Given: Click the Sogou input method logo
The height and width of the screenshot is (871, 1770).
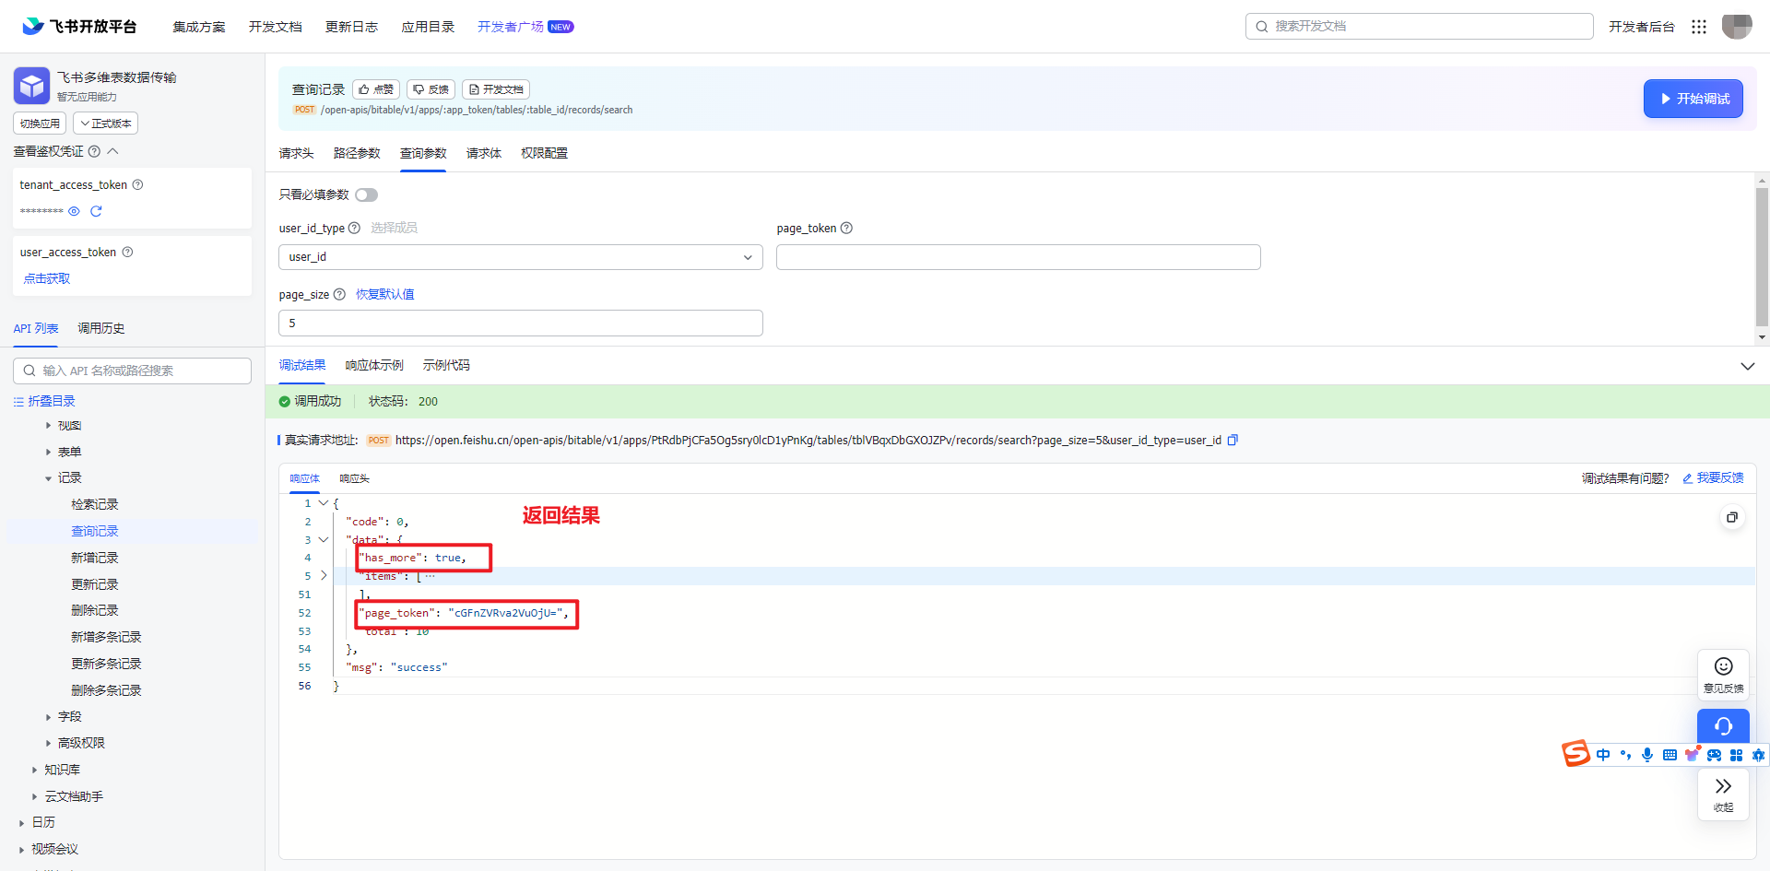Looking at the screenshot, I should (1575, 753).
